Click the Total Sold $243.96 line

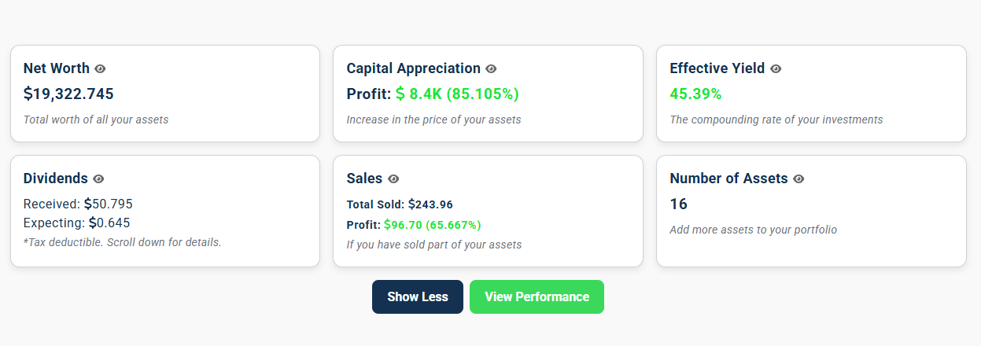tap(400, 204)
